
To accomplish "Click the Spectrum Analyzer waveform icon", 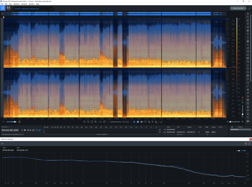I will click(x=2, y=144).
